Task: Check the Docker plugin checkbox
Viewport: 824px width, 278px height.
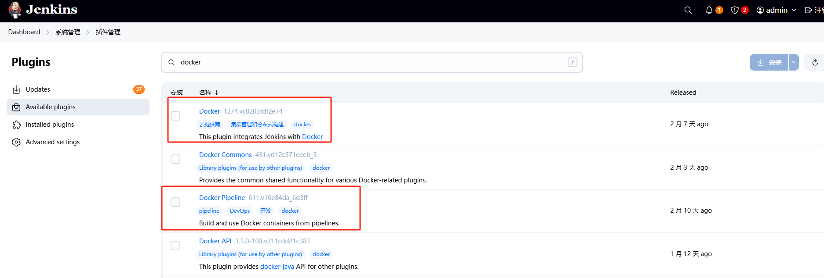Action: pos(175,116)
